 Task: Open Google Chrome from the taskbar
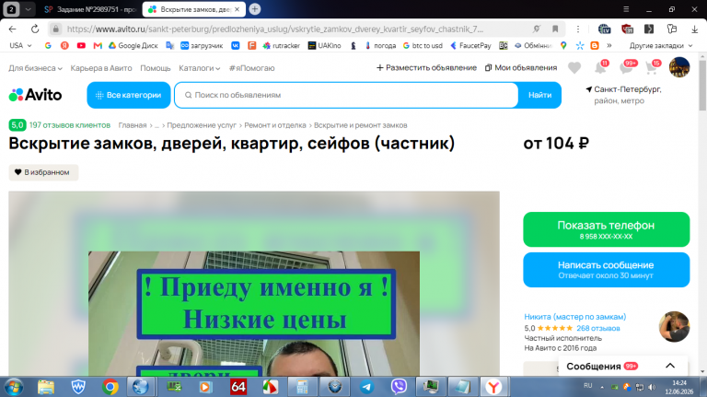tap(110, 387)
